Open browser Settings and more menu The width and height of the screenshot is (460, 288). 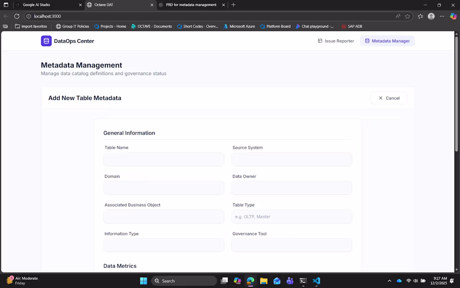pyautogui.click(x=442, y=16)
